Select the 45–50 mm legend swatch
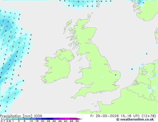The width and height of the screenshot is (158, 122). (x=73, y=119)
